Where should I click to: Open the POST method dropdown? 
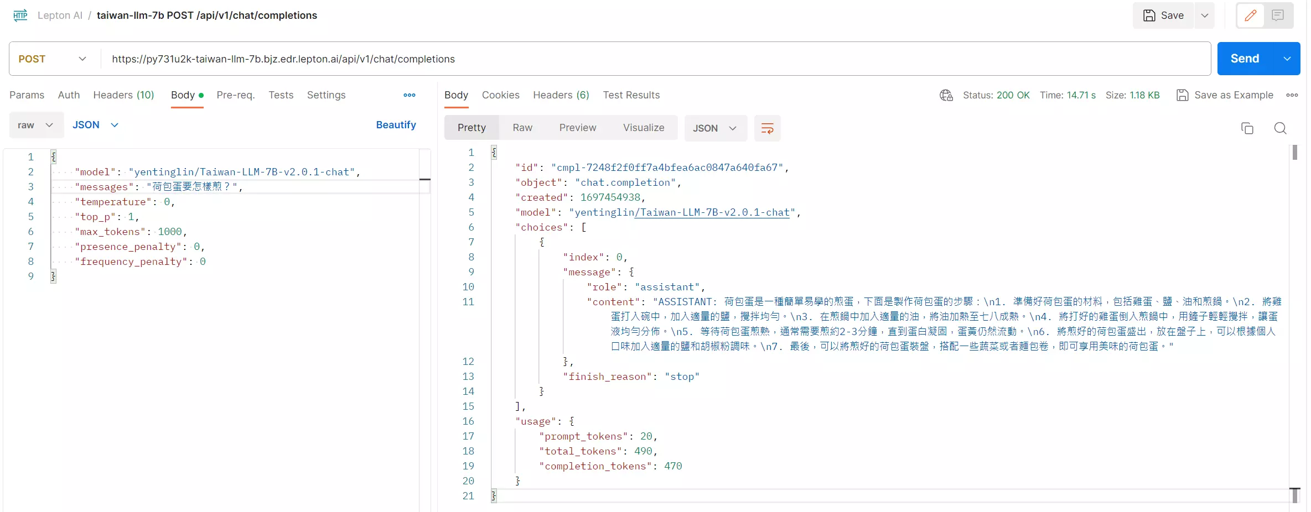53,59
